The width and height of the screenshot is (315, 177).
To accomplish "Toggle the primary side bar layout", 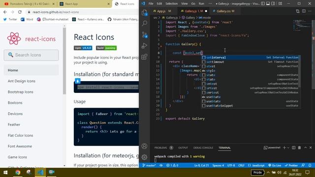I will (x=263, y=3).
